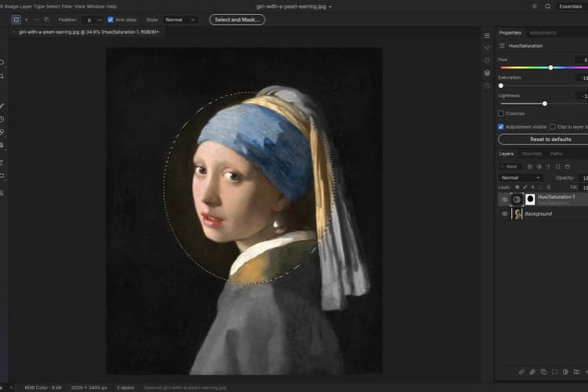
Task: Switch to the Layers tab
Action: [506, 154]
